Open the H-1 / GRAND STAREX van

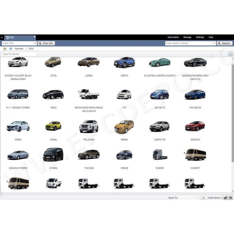click(18, 99)
